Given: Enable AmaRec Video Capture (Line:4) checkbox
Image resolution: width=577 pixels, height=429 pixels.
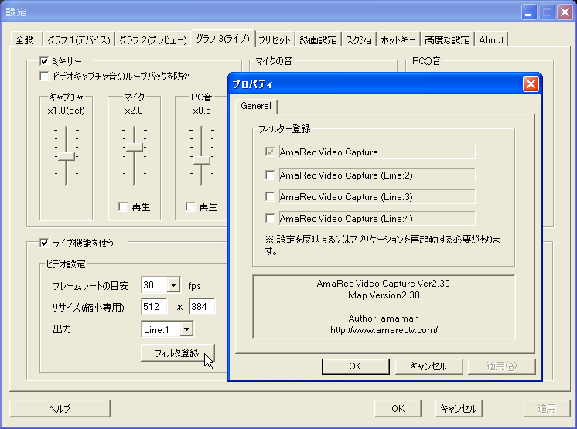Looking at the screenshot, I should (x=270, y=218).
